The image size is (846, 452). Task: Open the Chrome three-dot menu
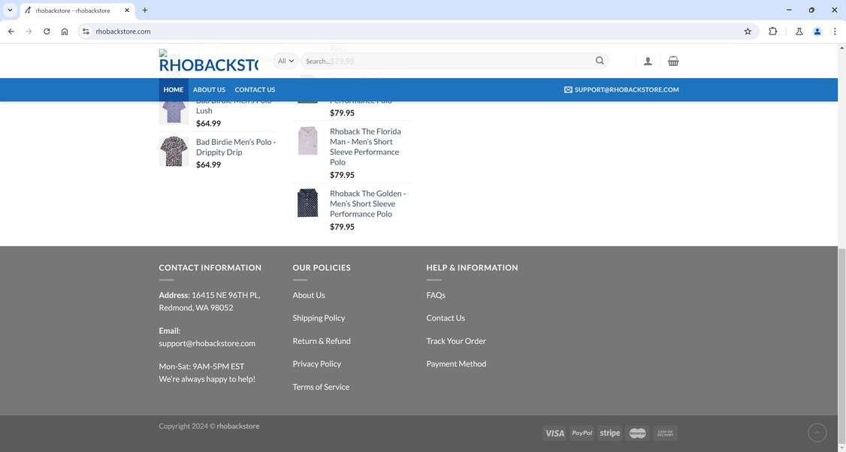coord(835,32)
